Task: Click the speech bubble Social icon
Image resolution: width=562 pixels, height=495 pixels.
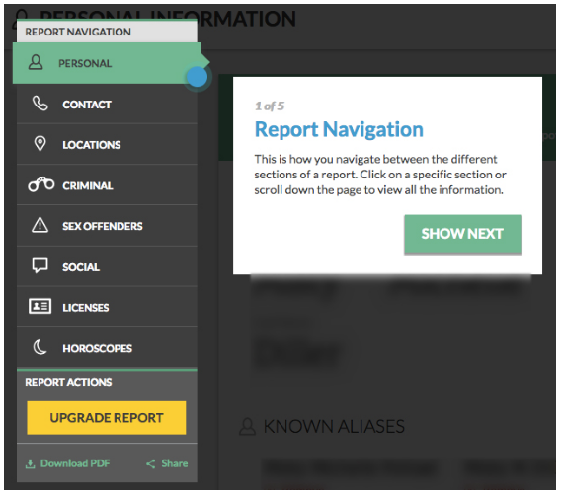Action: click(x=40, y=266)
